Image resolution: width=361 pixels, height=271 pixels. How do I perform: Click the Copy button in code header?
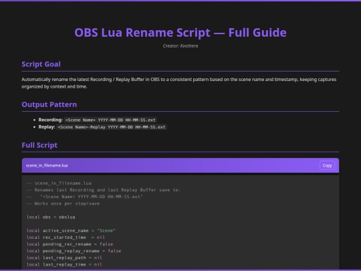[327, 165]
